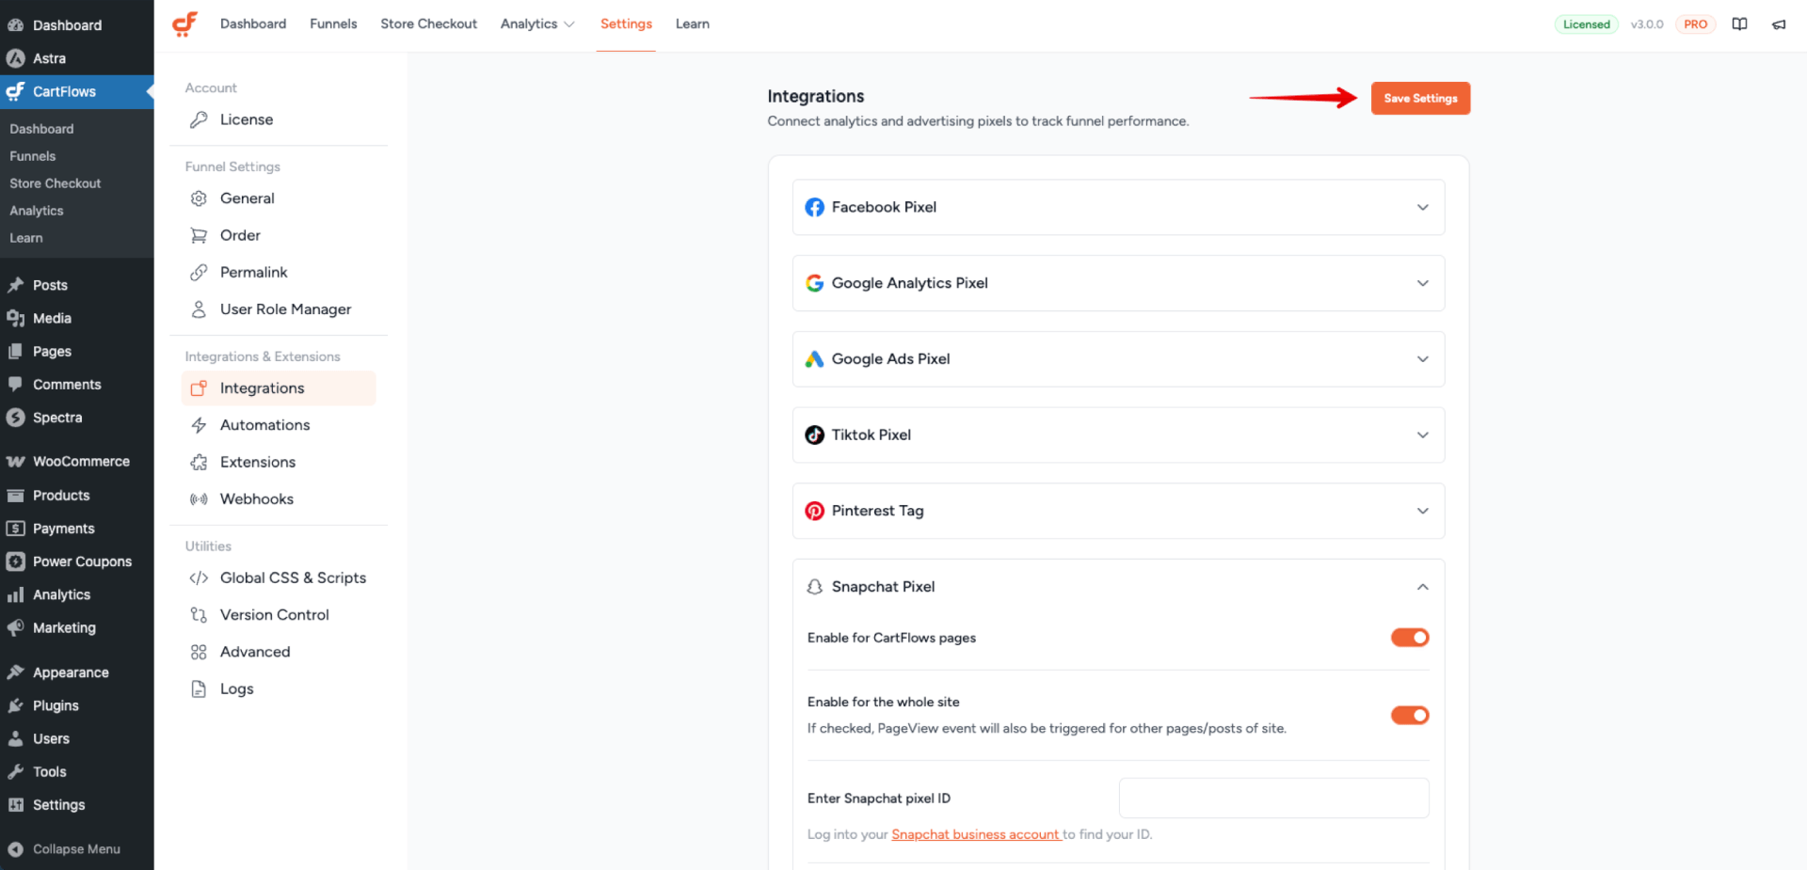The height and width of the screenshot is (870, 1807).
Task: Click the Save Settings button
Action: [x=1420, y=99]
